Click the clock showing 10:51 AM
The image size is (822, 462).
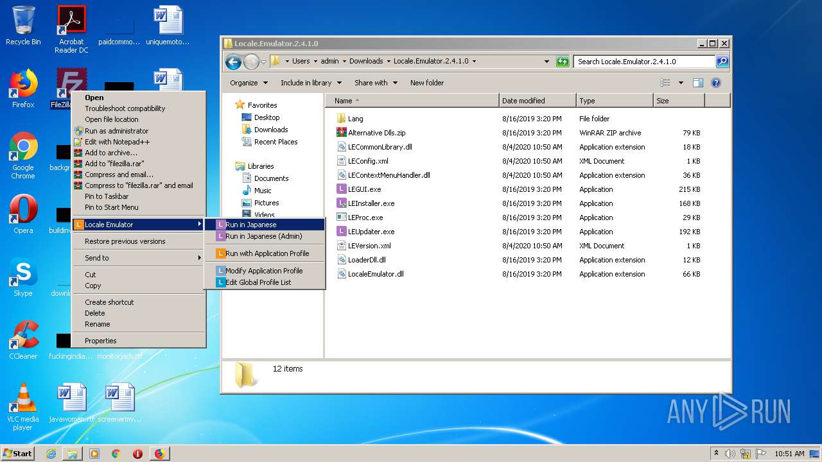[789, 454]
